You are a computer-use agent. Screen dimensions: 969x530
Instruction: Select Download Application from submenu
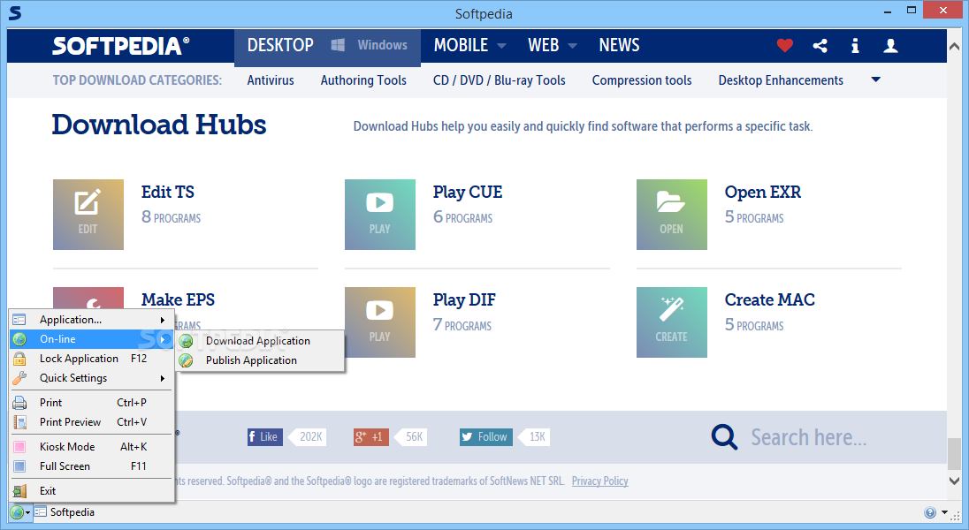click(x=260, y=341)
